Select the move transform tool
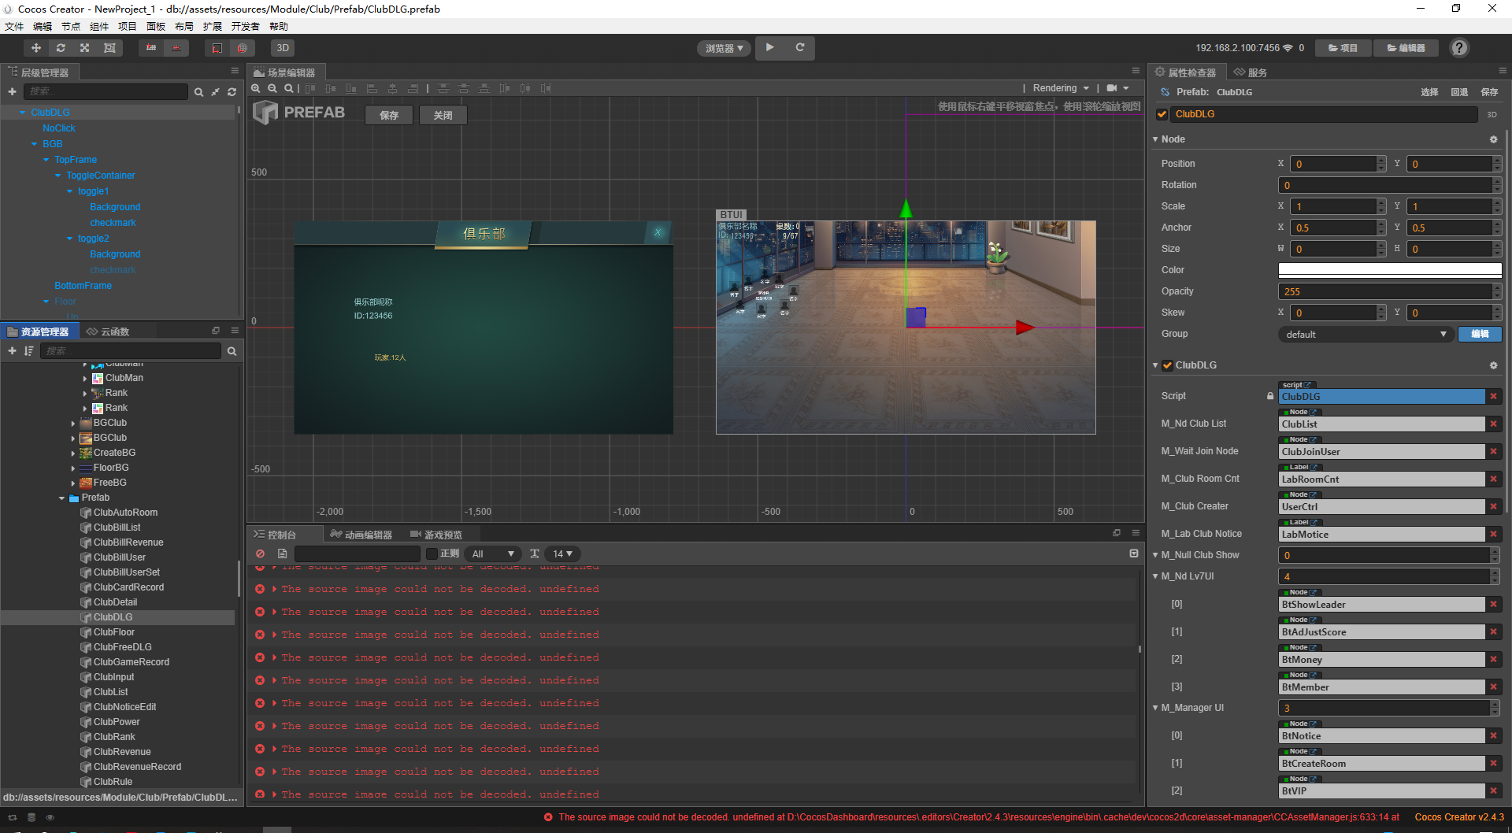This screenshot has height=833, width=1512. pyautogui.click(x=36, y=48)
